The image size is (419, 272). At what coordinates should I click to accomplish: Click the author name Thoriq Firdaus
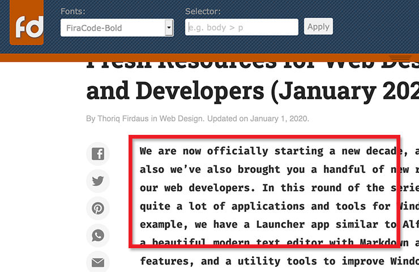pyautogui.click(x=123, y=118)
